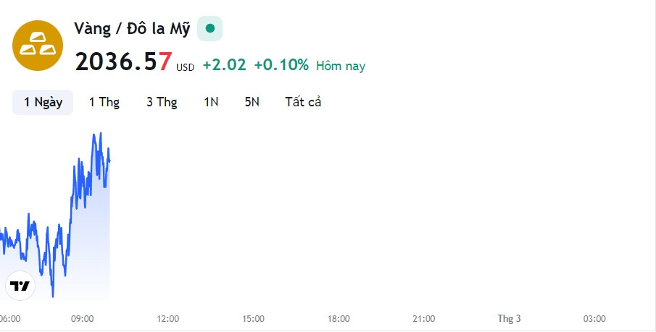Click the +0.10% percentage change
Viewport: 656px width, 332px height.
(x=281, y=65)
